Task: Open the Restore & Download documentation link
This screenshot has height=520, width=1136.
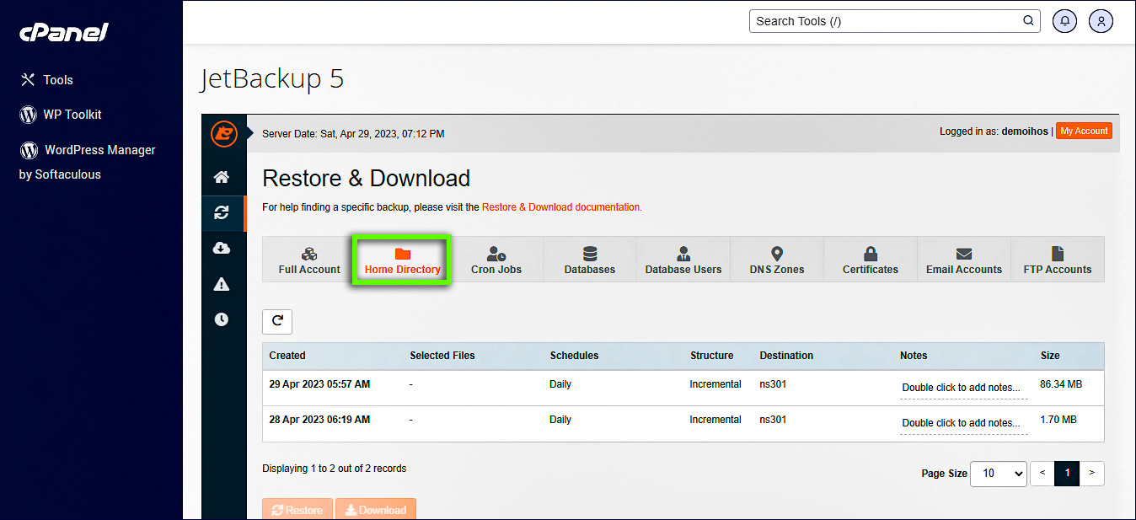Action: coord(560,206)
